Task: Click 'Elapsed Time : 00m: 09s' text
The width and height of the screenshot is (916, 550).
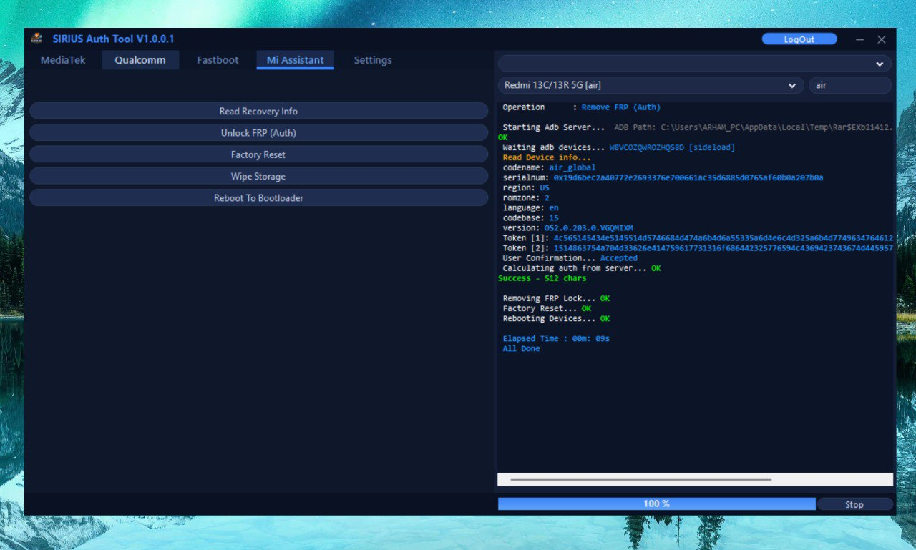Action: coord(556,338)
